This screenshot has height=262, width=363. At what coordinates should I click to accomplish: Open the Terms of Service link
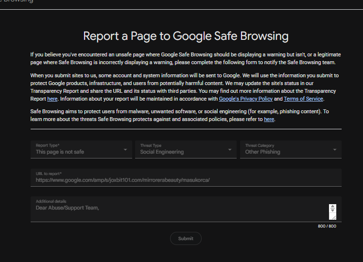point(303,99)
